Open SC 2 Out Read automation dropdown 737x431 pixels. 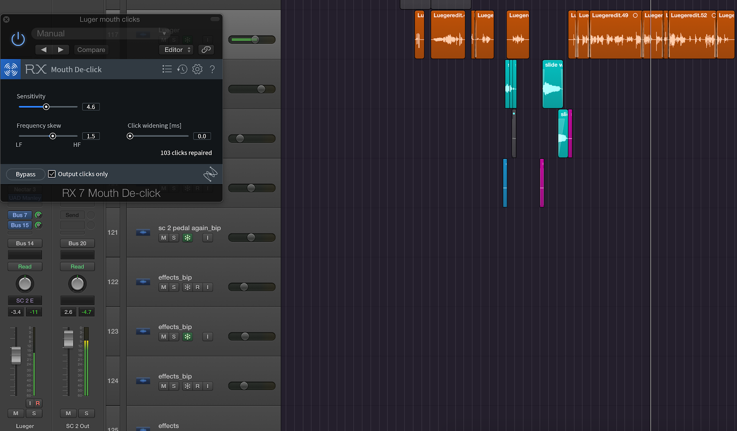pyautogui.click(x=77, y=267)
